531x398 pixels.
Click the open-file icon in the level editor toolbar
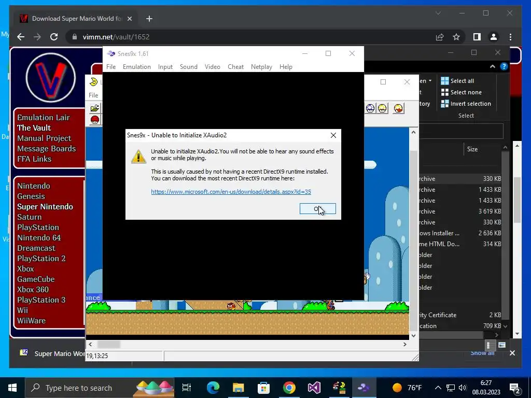click(x=95, y=108)
